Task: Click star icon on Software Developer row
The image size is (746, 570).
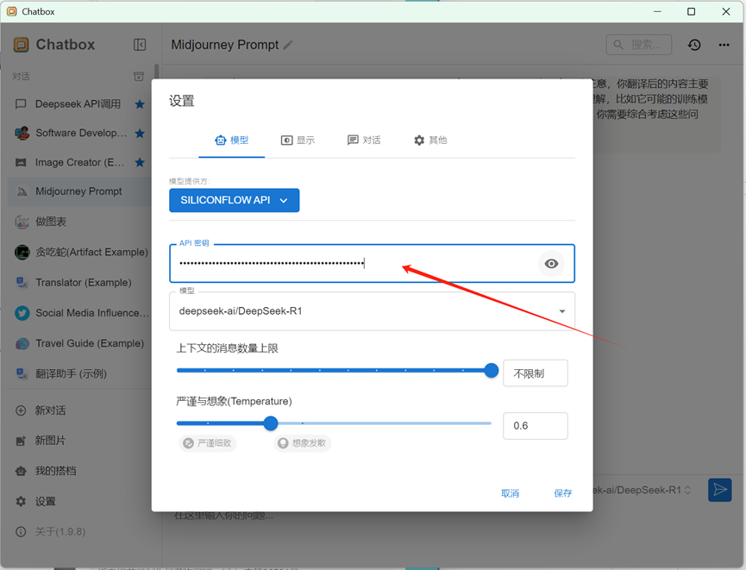Action: pos(140,133)
